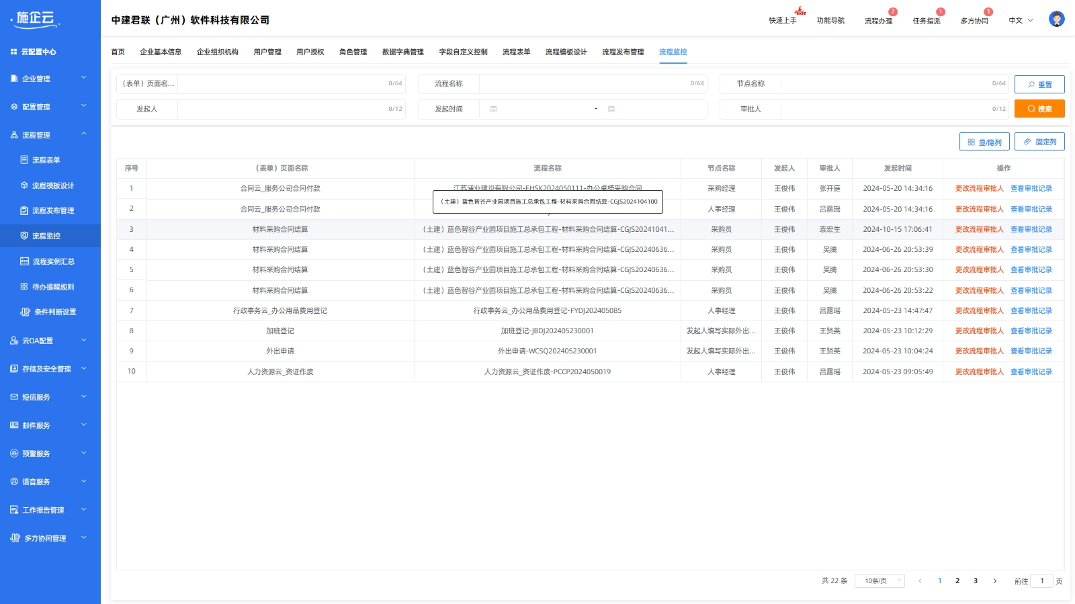The width and height of the screenshot is (1075, 604).
Task: Focus the 发起人 input field
Action: [291, 109]
